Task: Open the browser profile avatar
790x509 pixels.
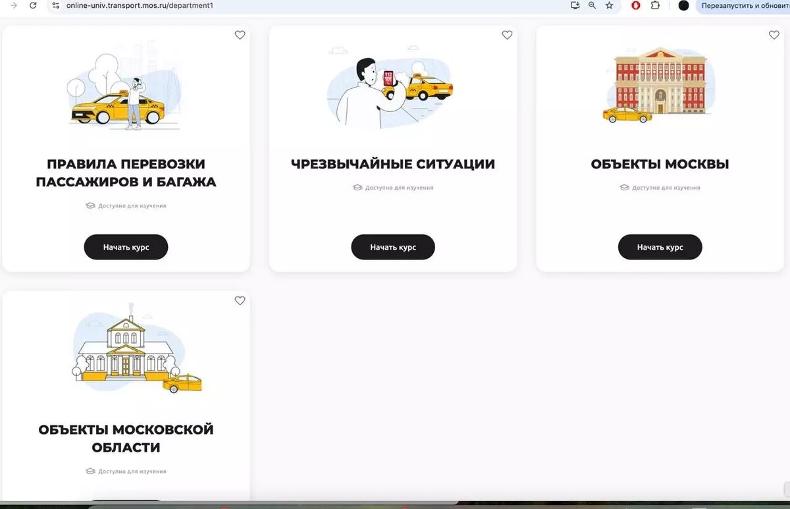Action: pos(683,5)
